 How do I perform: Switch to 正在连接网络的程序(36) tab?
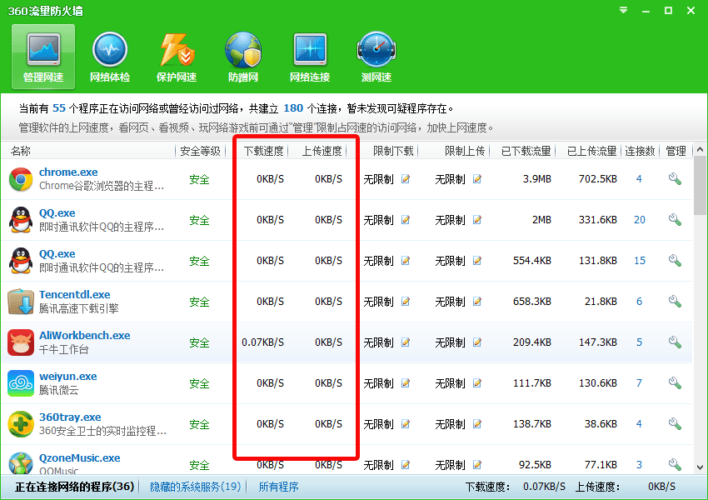point(74,487)
